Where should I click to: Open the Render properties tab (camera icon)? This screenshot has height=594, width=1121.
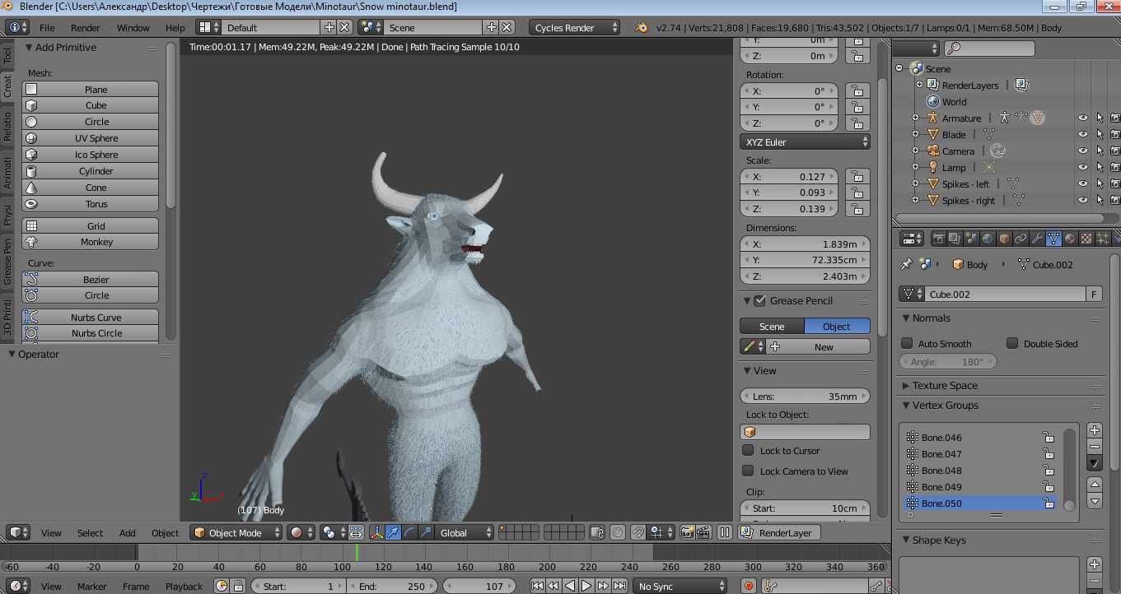[939, 238]
